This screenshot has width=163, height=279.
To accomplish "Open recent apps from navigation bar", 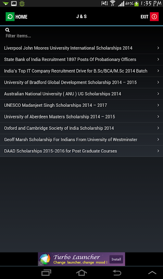I will [x=47, y=272].
